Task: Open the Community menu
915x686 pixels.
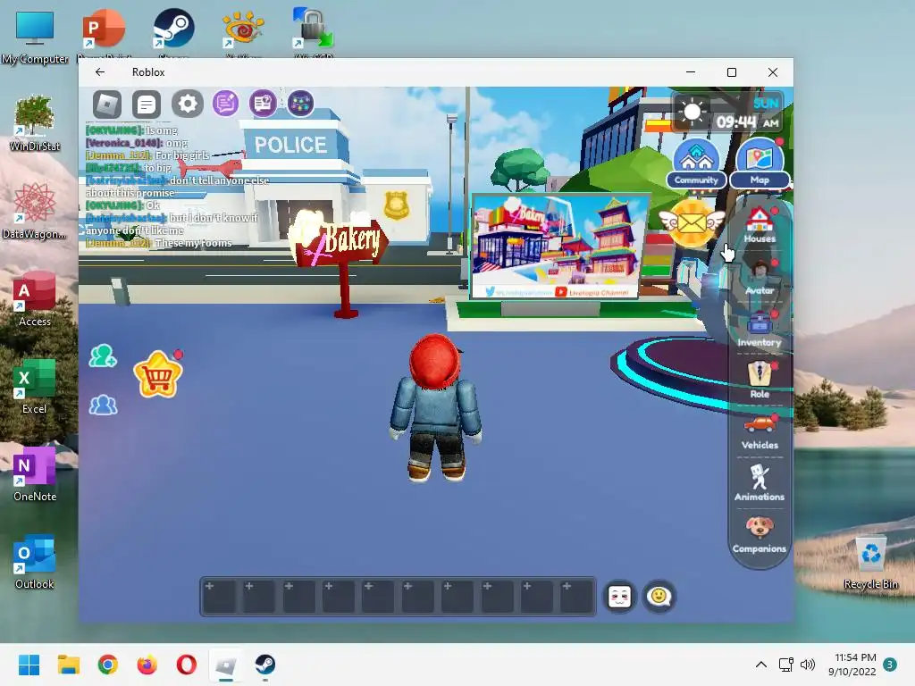Action: point(696,163)
